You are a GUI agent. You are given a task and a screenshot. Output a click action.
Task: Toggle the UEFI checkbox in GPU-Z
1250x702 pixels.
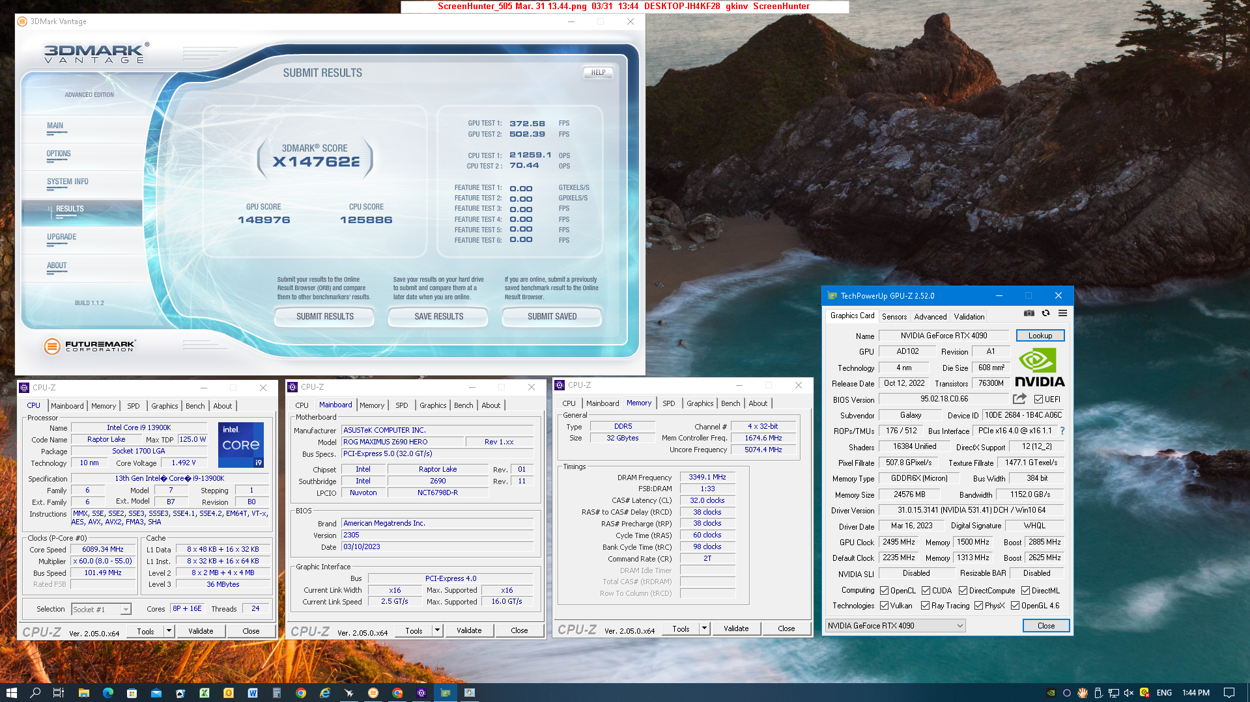pos(1039,399)
